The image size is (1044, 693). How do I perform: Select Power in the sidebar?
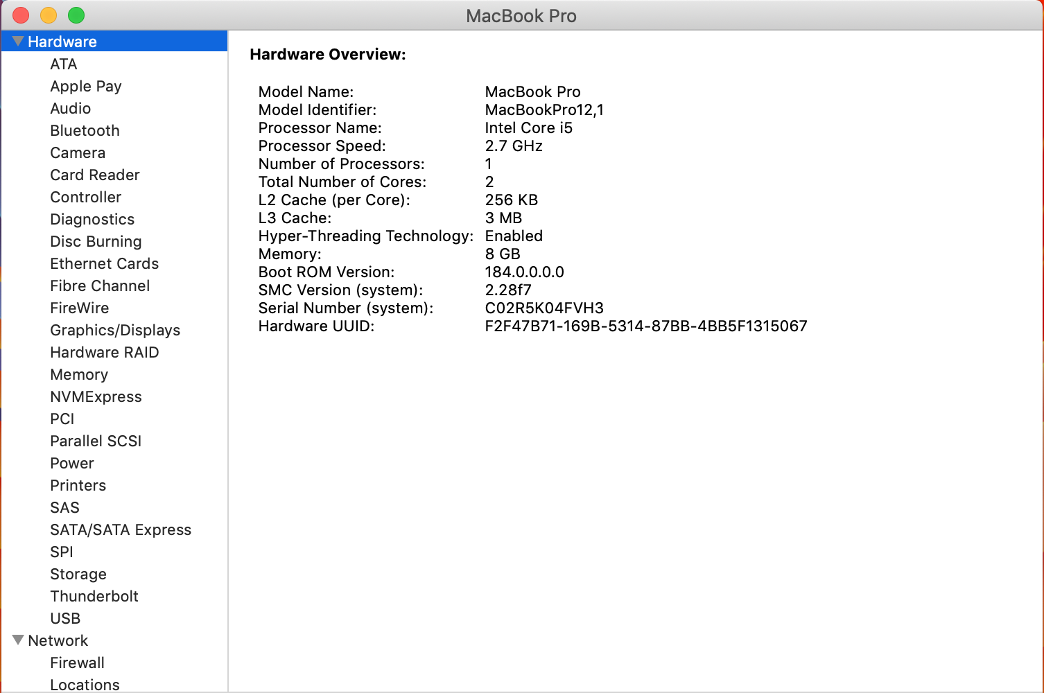tap(72, 463)
